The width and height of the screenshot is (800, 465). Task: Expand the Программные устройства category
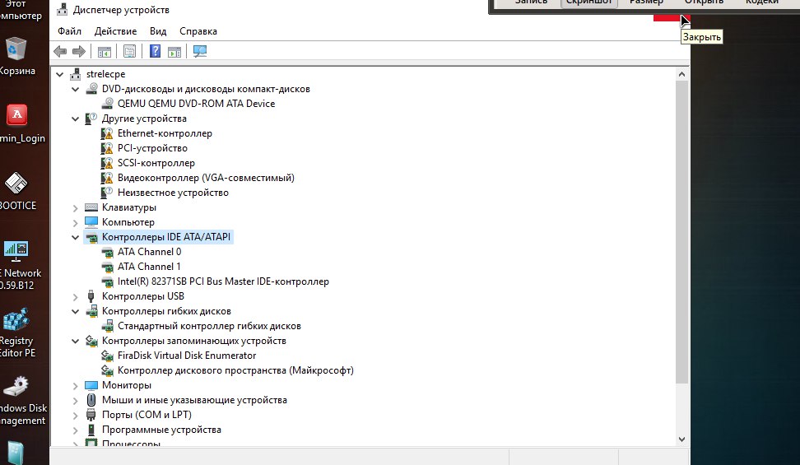coord(75,430)
